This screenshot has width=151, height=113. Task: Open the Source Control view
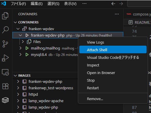[x=5, y=44]
